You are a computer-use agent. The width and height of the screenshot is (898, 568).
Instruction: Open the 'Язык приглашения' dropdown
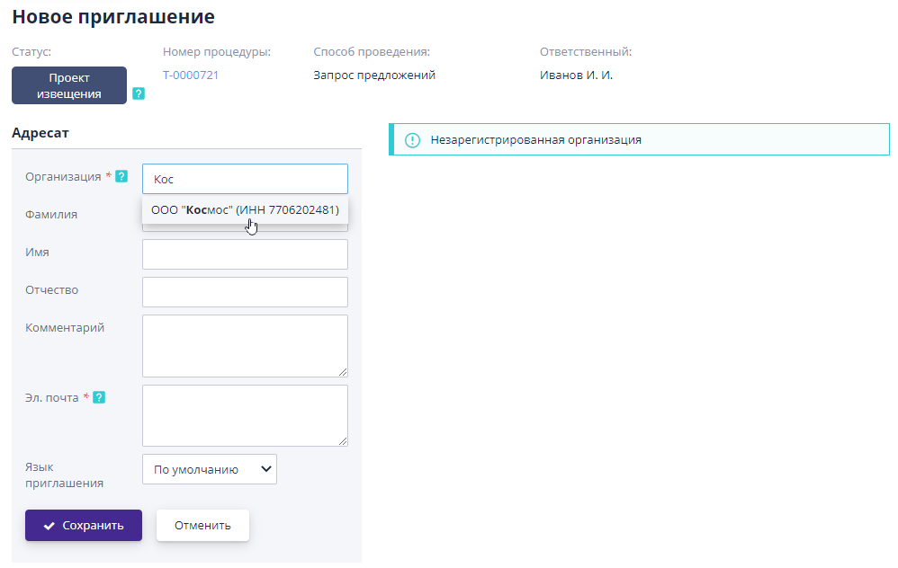(x=209, y=468)
